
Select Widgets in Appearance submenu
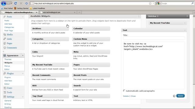point(8,63)
